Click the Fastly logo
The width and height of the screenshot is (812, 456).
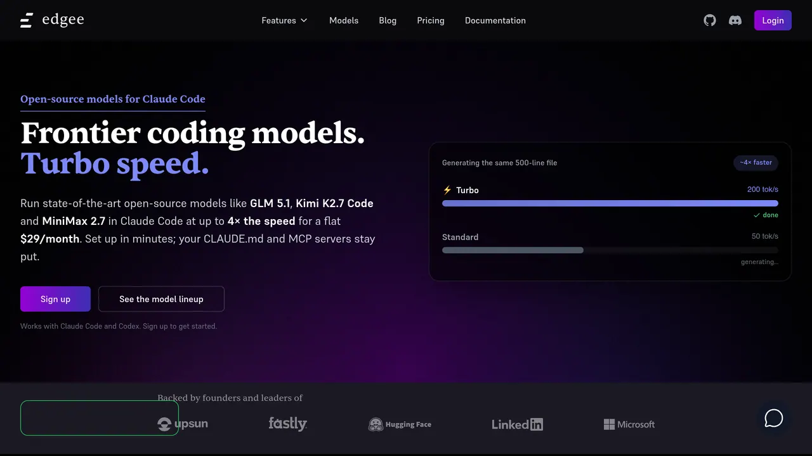pyautogui.click(x=287, y=424)
